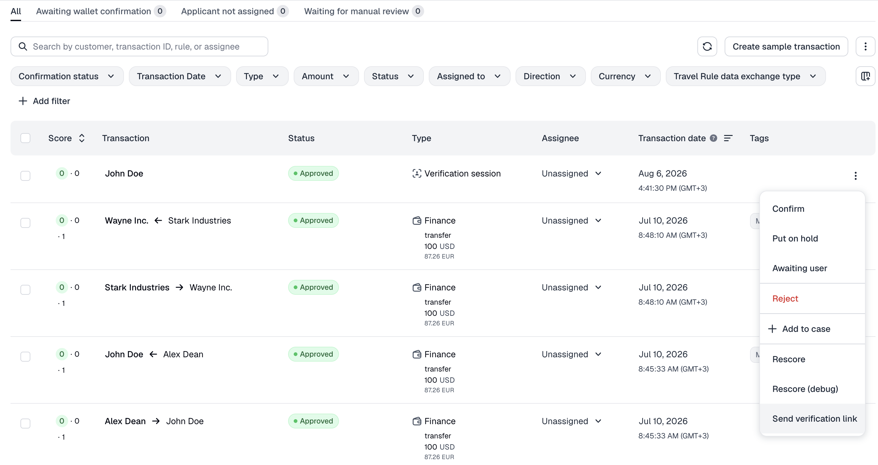
Task: Click the Transaction date help icon
Action: [x=713, y=138]
